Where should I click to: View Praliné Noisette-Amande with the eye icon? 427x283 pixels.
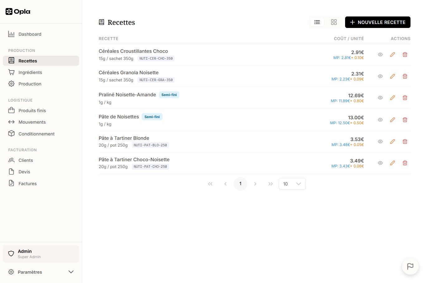[x=380, y=98]
